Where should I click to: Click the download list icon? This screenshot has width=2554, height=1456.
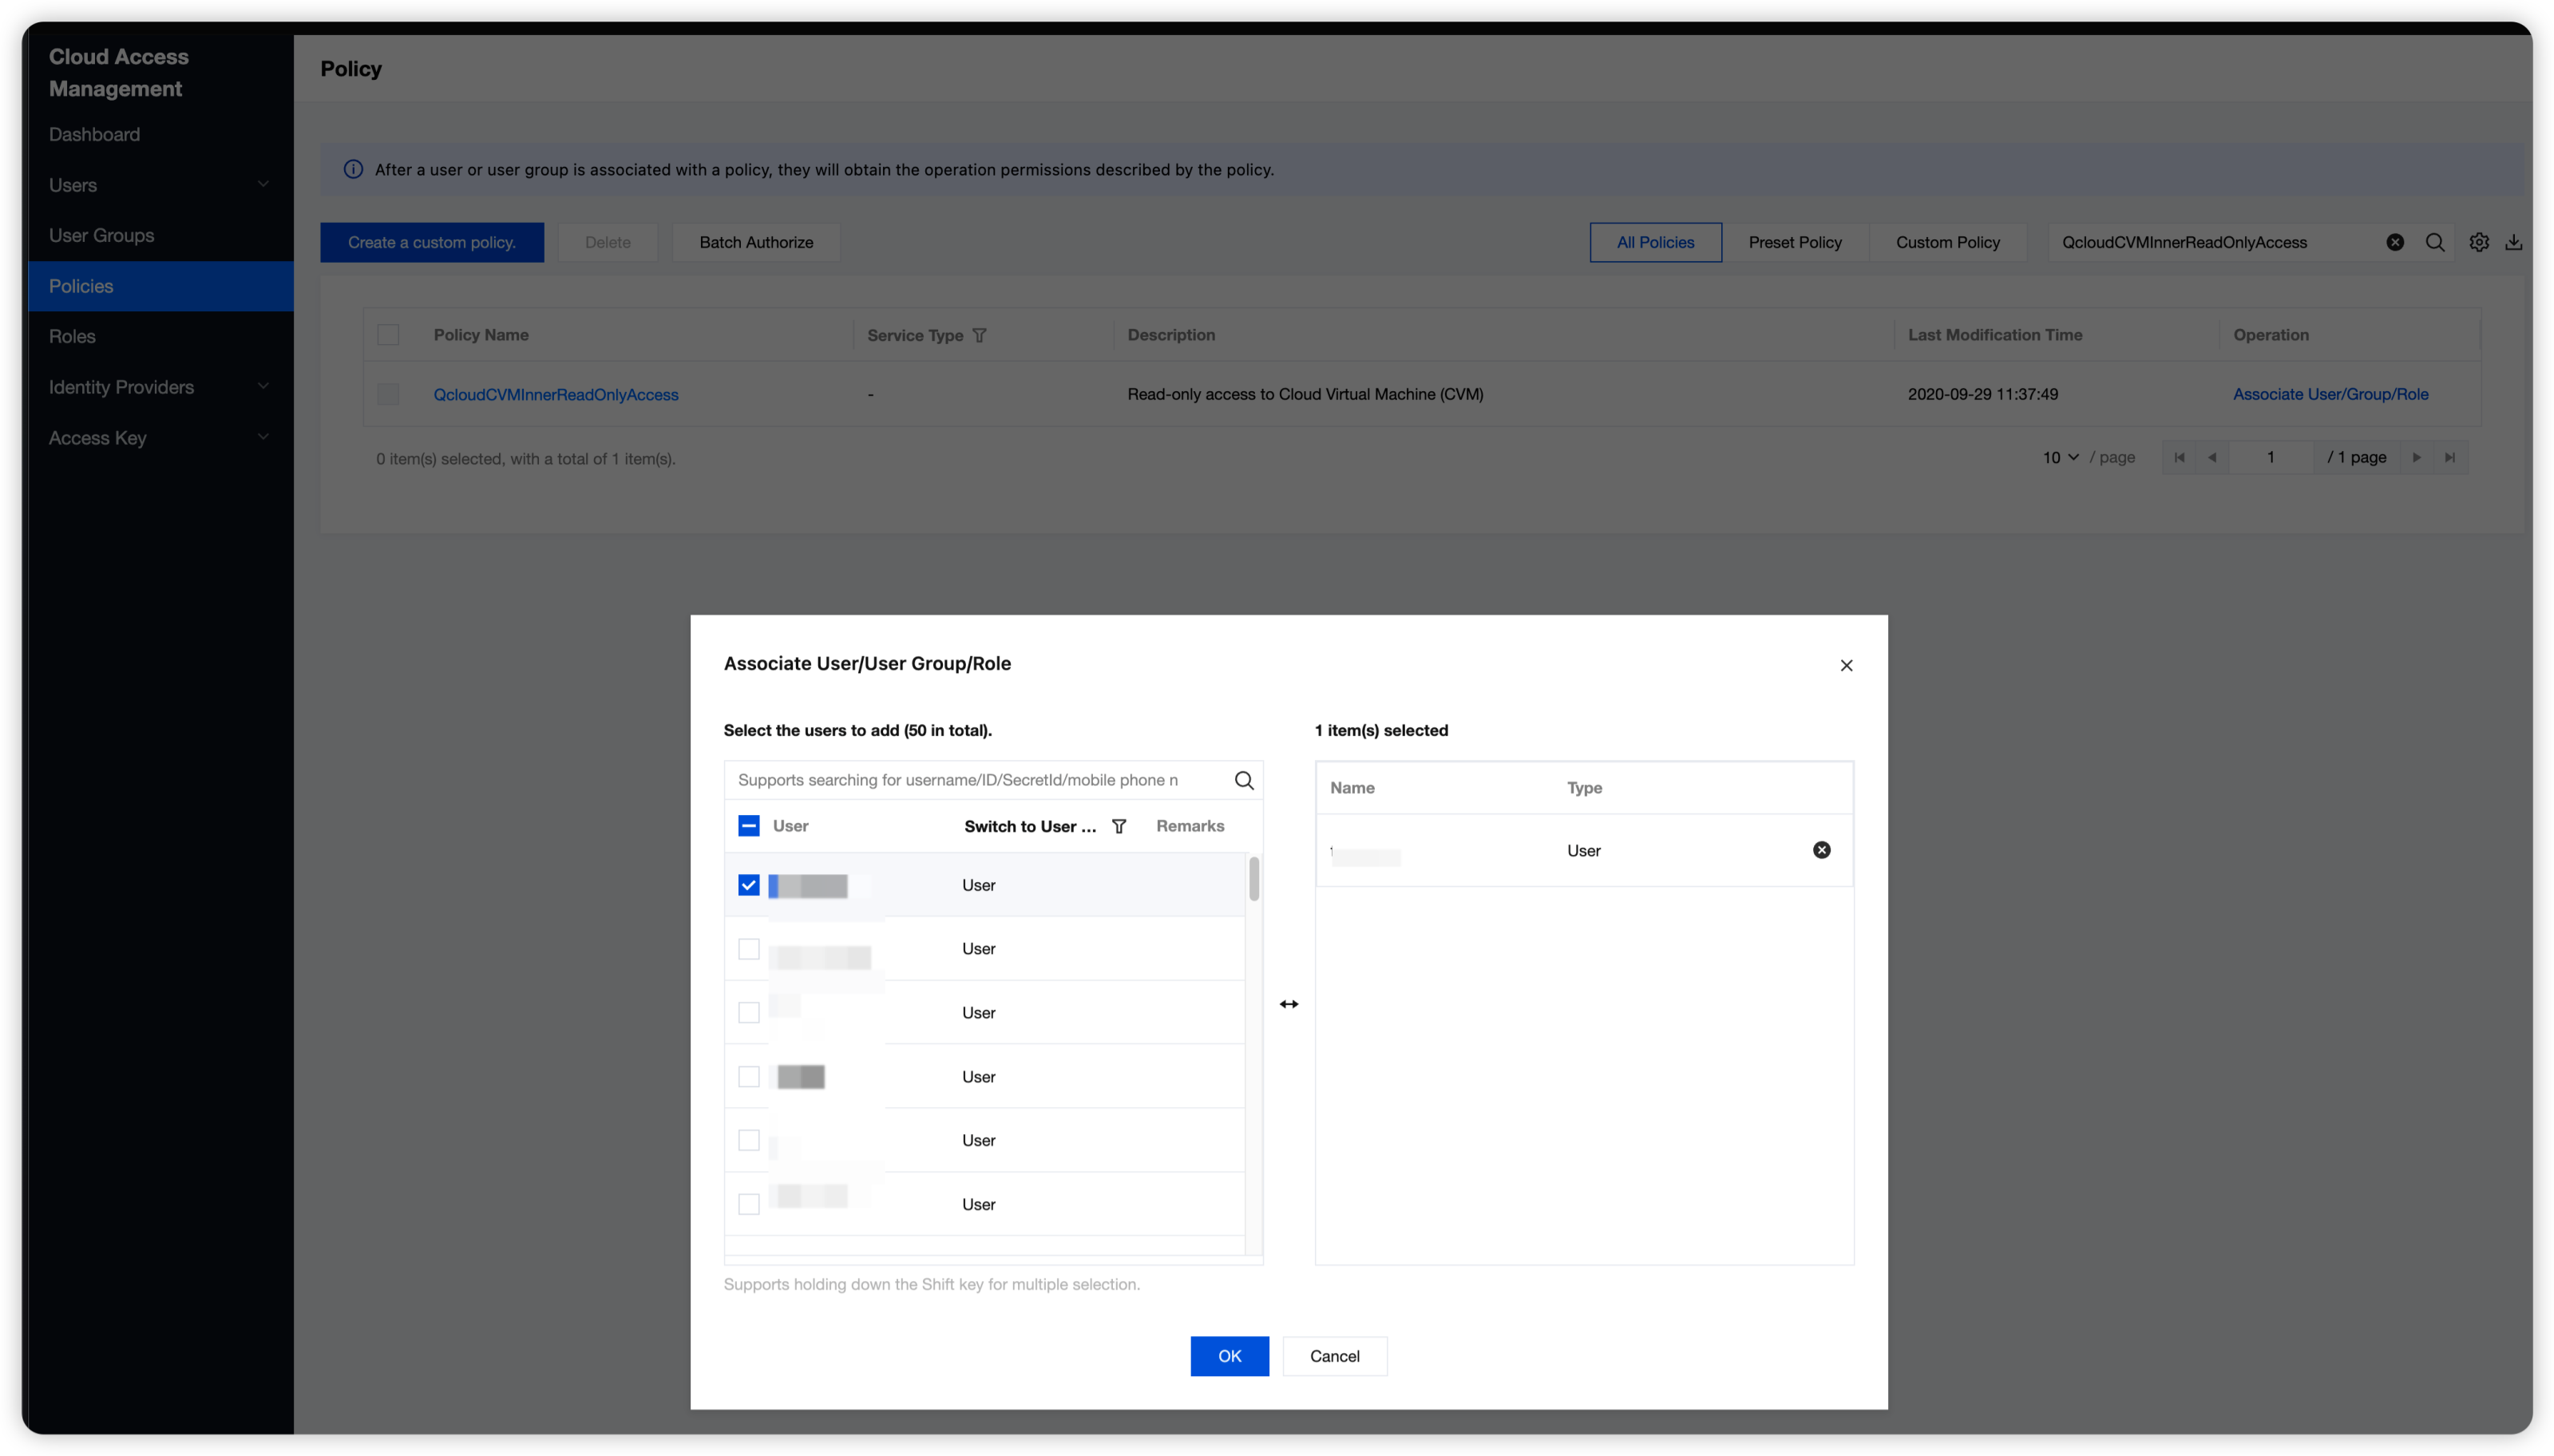pyautogui.click(x=2514, y=242)
